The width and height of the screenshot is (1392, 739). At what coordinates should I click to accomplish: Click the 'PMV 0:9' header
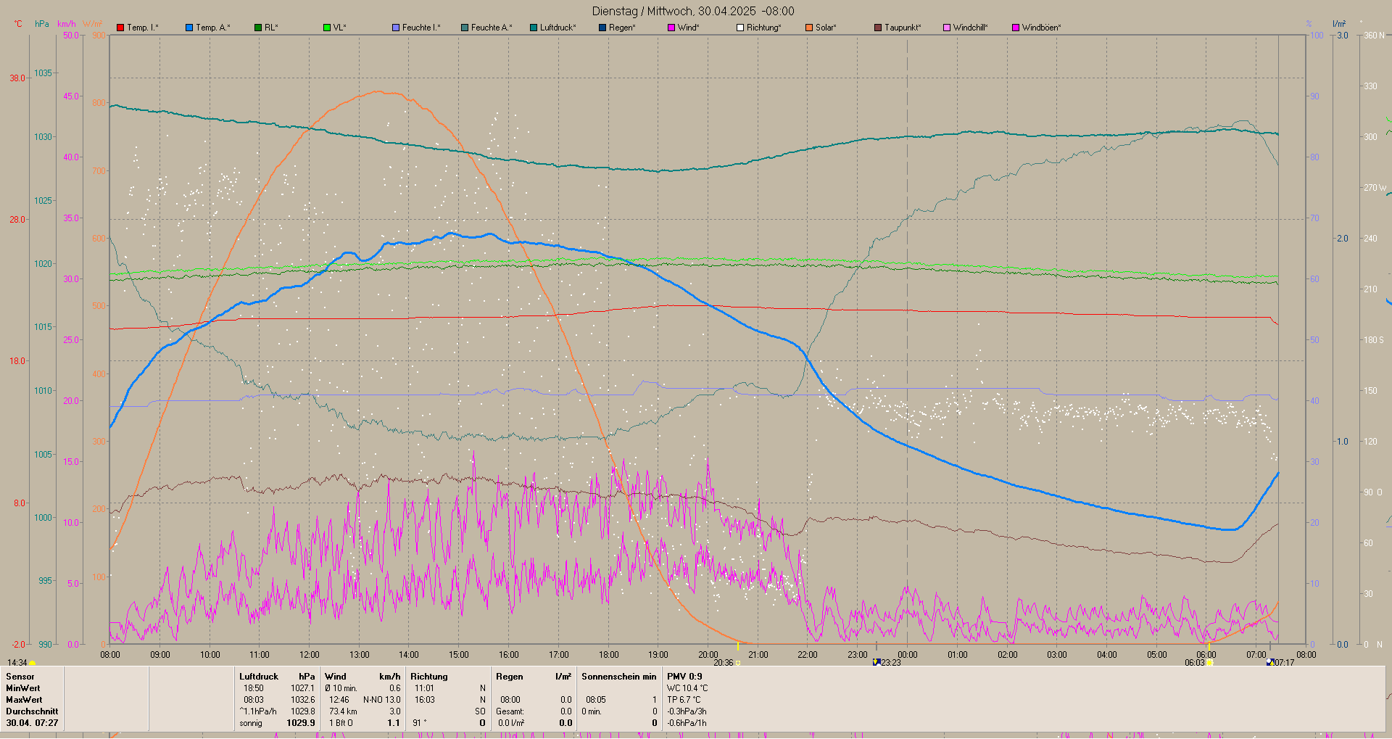click(x=684, y=677)
